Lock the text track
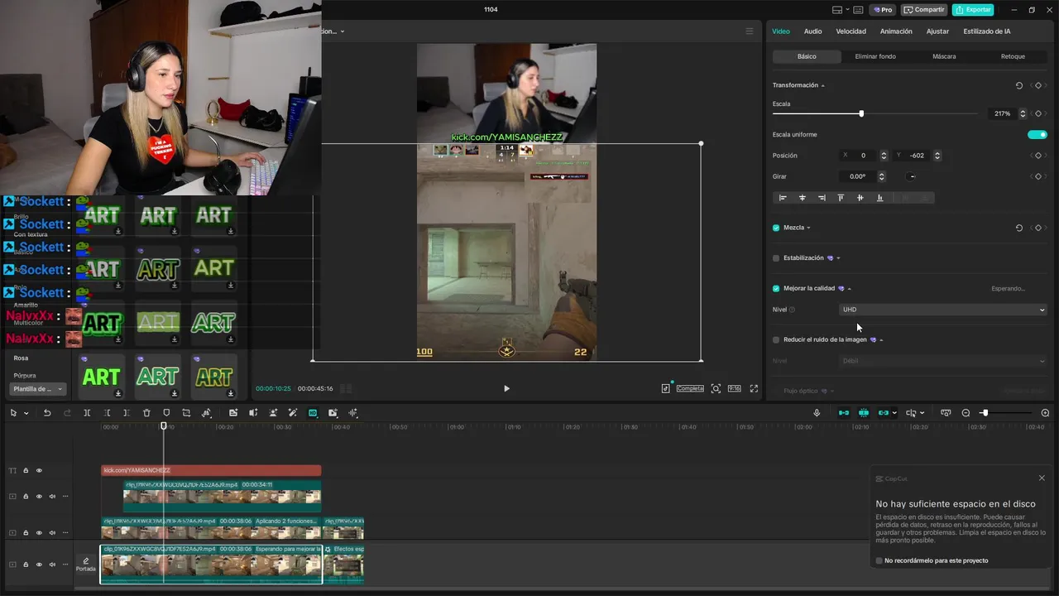The width and height of the screenshot is (1059, 596). click(x=26, y=470)
